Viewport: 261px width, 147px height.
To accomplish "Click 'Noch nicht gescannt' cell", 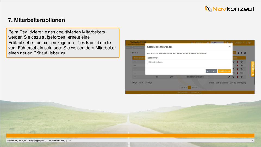I will pyautogui.click(x=195, y=77).
